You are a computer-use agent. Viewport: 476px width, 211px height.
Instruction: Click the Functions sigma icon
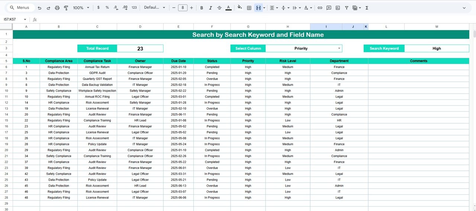(x=367, y=8)
